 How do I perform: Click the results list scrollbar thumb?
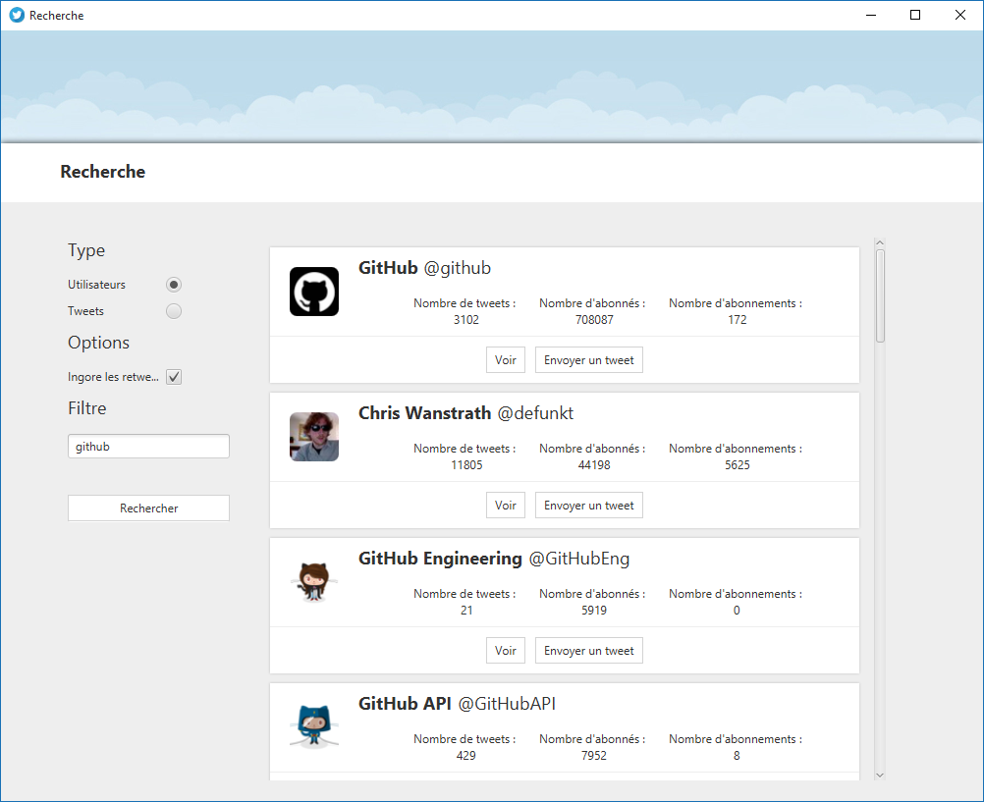(x=881, y=295)
